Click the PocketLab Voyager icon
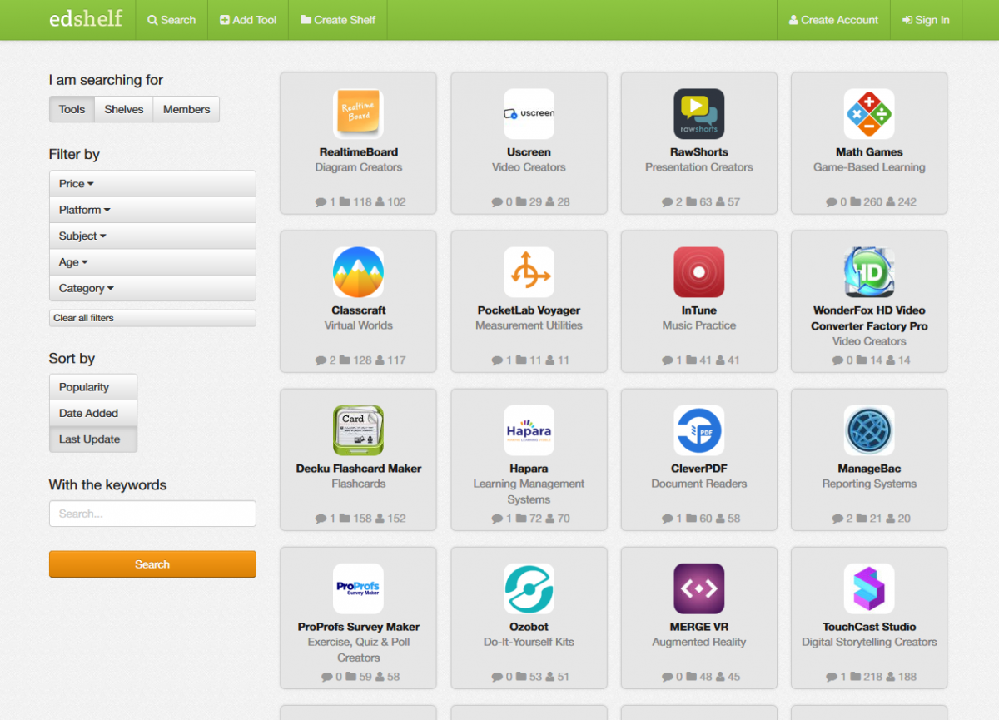This screenshot has width=999, height=720. (x=529, y=272)
